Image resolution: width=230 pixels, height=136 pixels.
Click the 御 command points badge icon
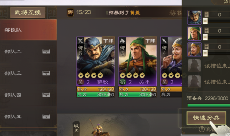click(70, 12)
